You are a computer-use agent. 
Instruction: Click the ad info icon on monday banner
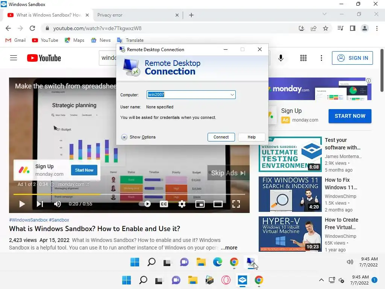(x=368, y=81)
